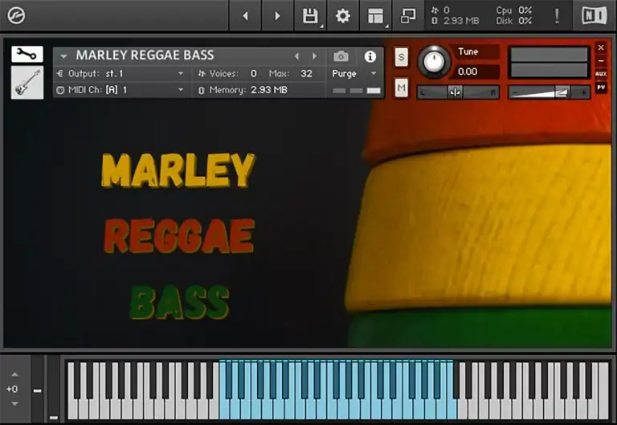Open the save floppy disk menu
Viewport: 617px width, 425px height.
point(310,16)
